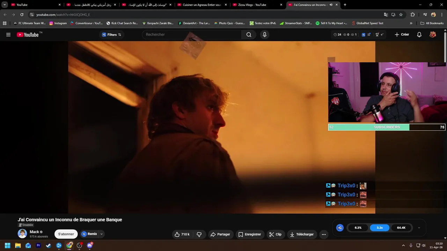This screenshot has height=251, width=447.
Task: Click the 64.4K stat pill
Action: click(401, 228)
